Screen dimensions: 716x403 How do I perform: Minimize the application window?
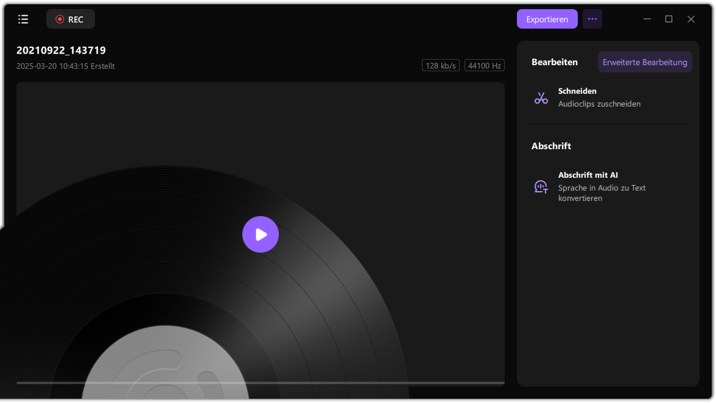(647, 19)
